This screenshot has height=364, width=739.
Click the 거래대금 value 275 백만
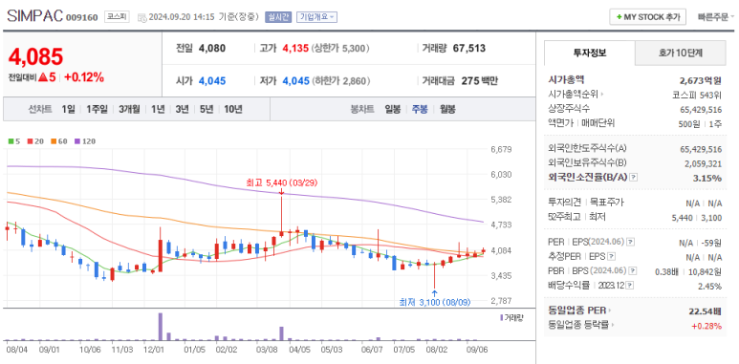(479, 81)
